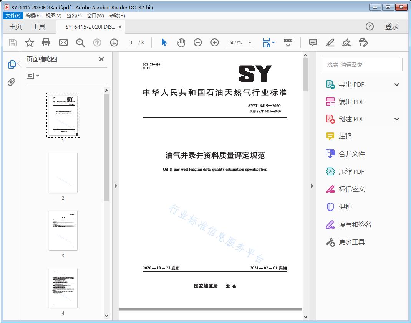Go to next page arrow

pos(114,43)
